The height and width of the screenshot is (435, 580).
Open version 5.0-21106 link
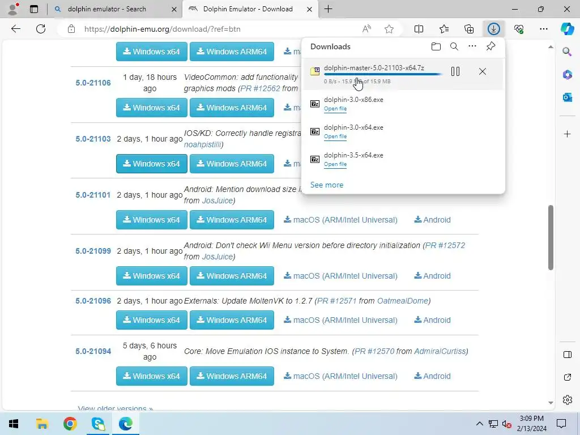coord(93,83)
